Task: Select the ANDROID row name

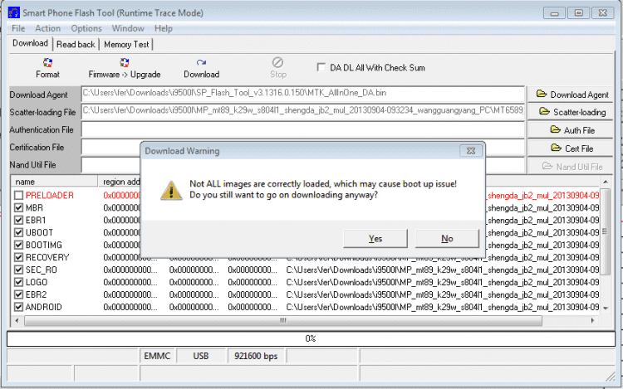Action: [44, 307]
